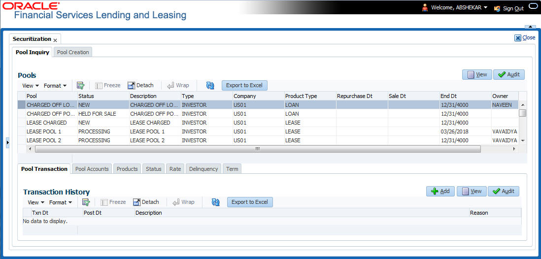Click the Audit button for Pools
Screen dimensions: 541x259
[509, 74]
